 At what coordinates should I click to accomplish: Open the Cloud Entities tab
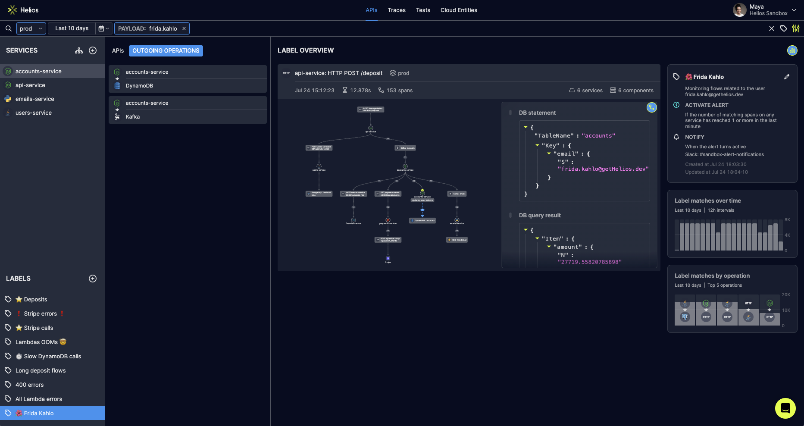459,10
